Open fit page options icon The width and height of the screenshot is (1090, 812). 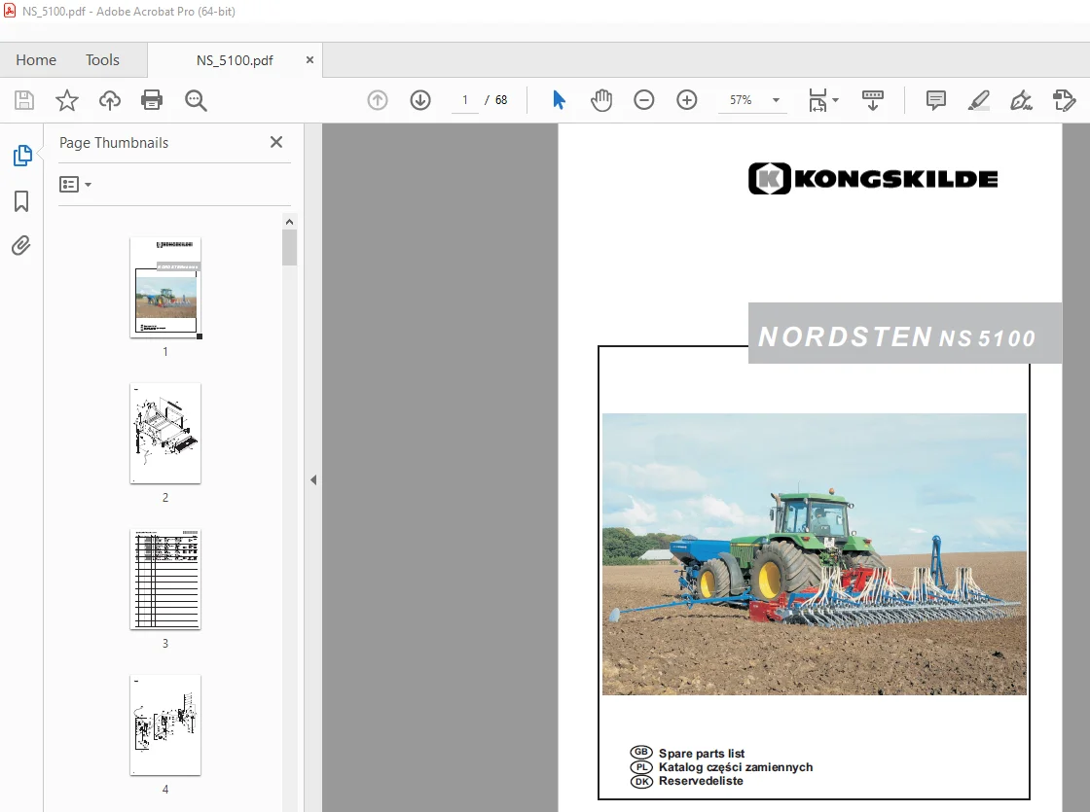818,101
